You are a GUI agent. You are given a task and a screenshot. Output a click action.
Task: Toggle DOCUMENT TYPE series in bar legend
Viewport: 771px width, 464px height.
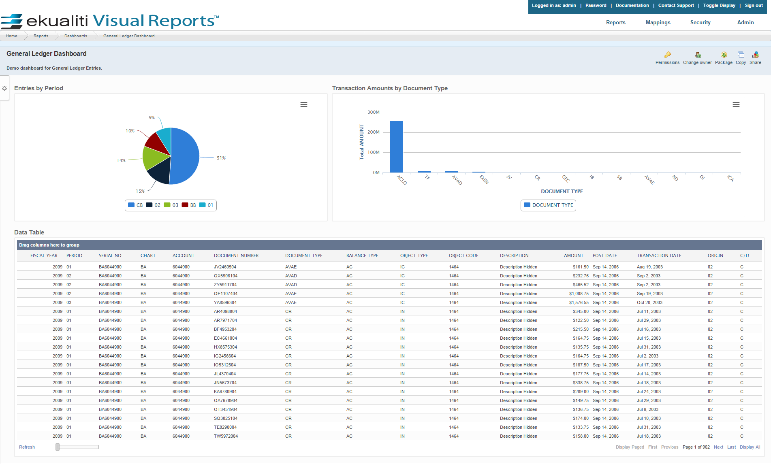point(549,205)
